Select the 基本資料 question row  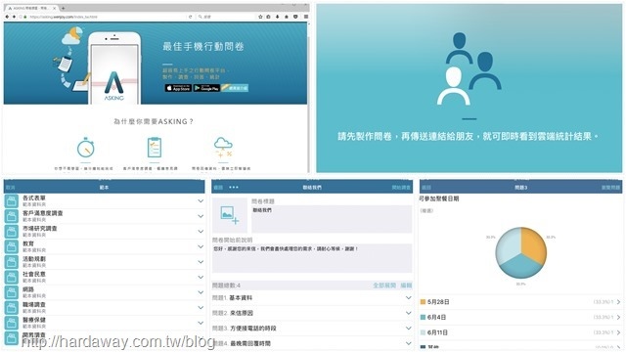point(312,297)
